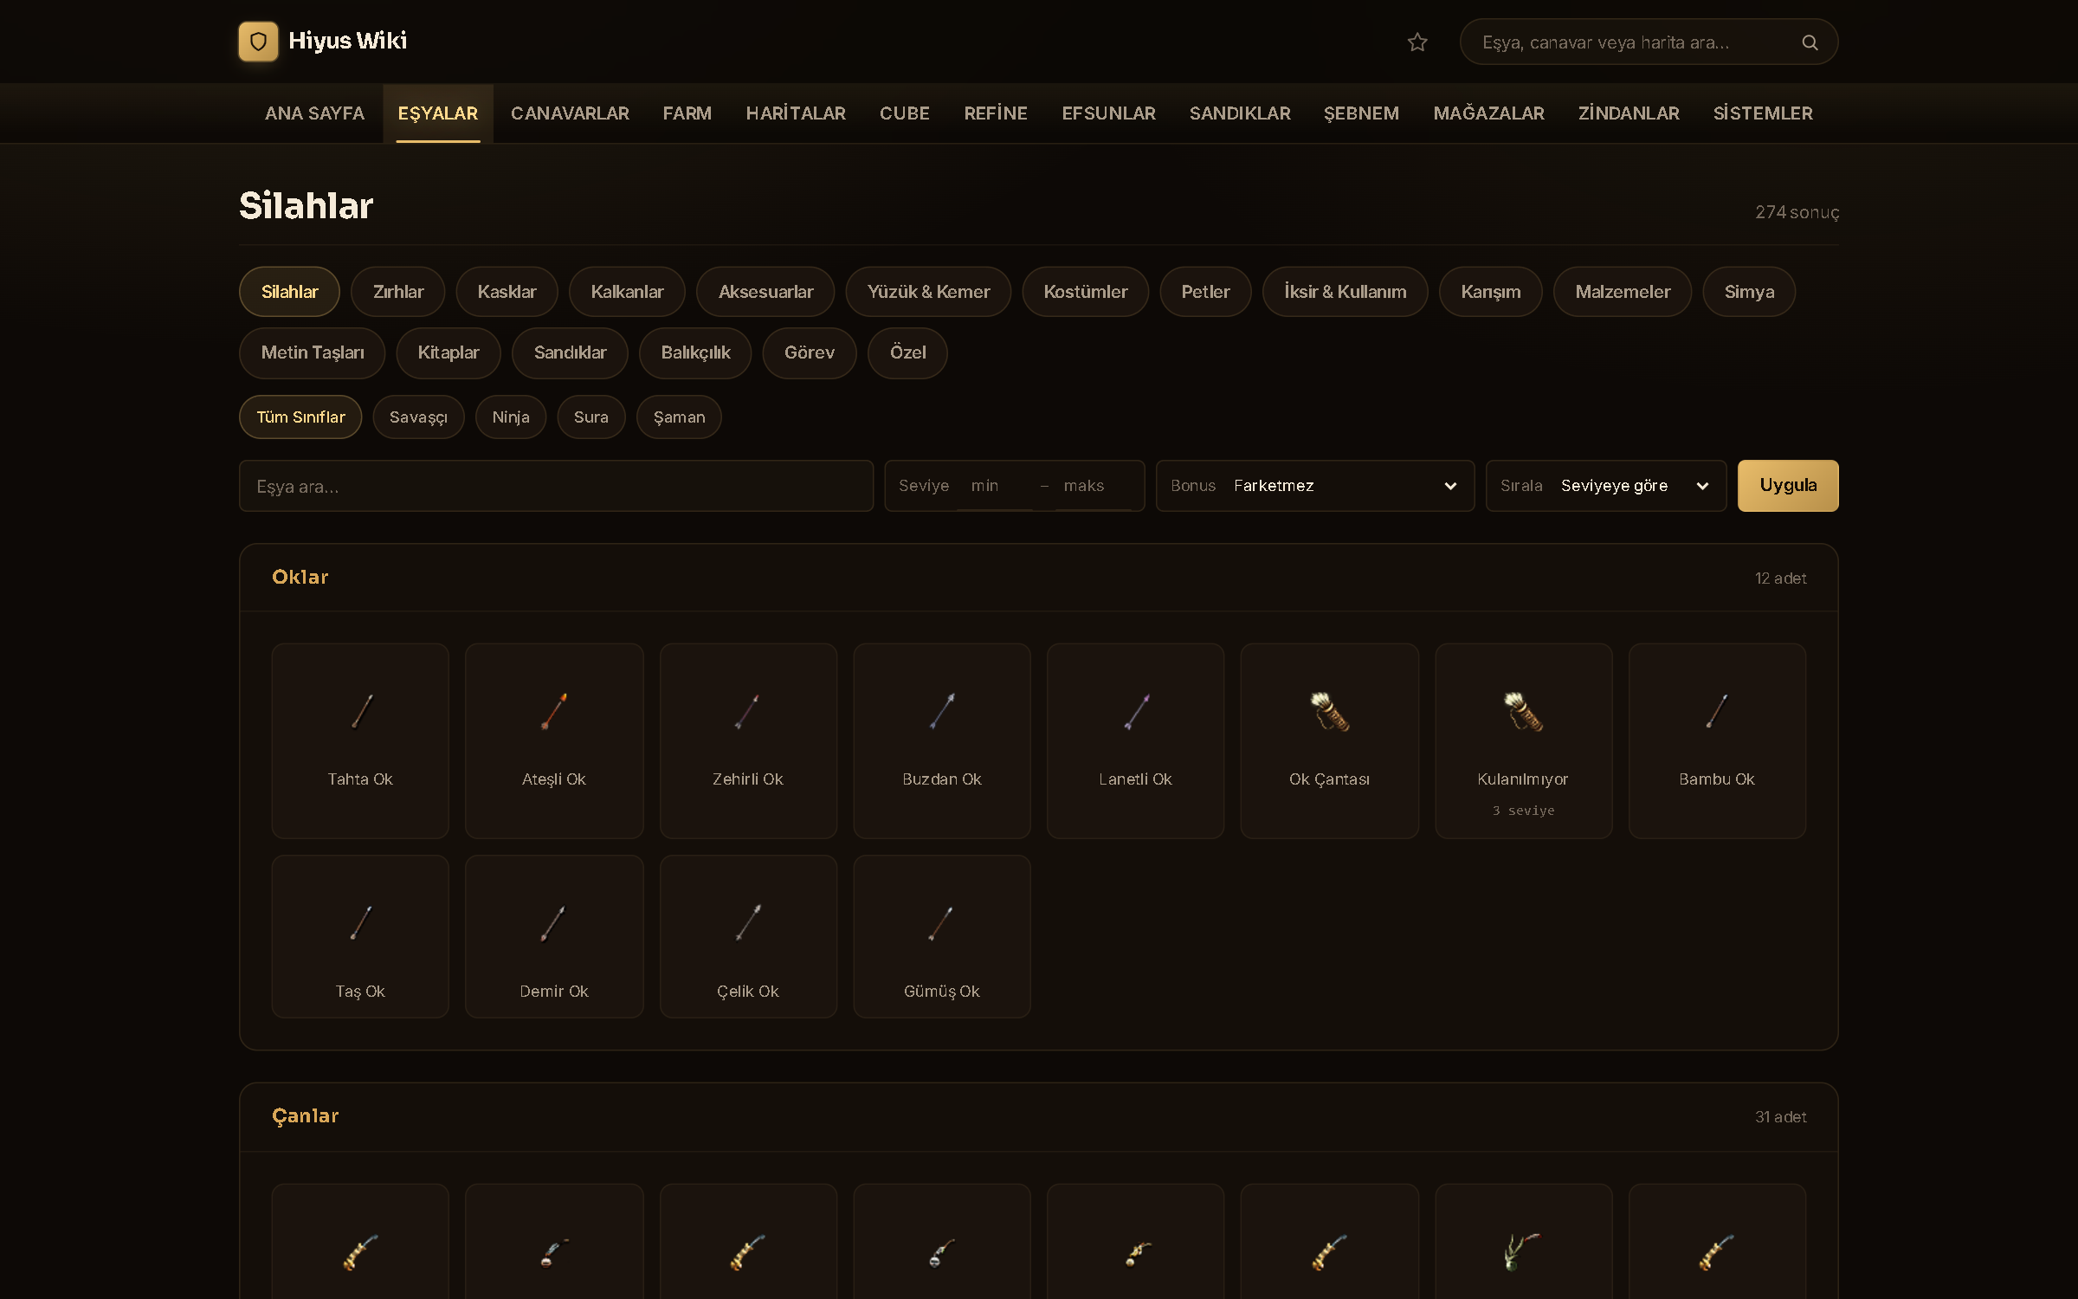Open the Çelik Ok arrow icon
This screenshot has height=1299, width=2078.
748,923
